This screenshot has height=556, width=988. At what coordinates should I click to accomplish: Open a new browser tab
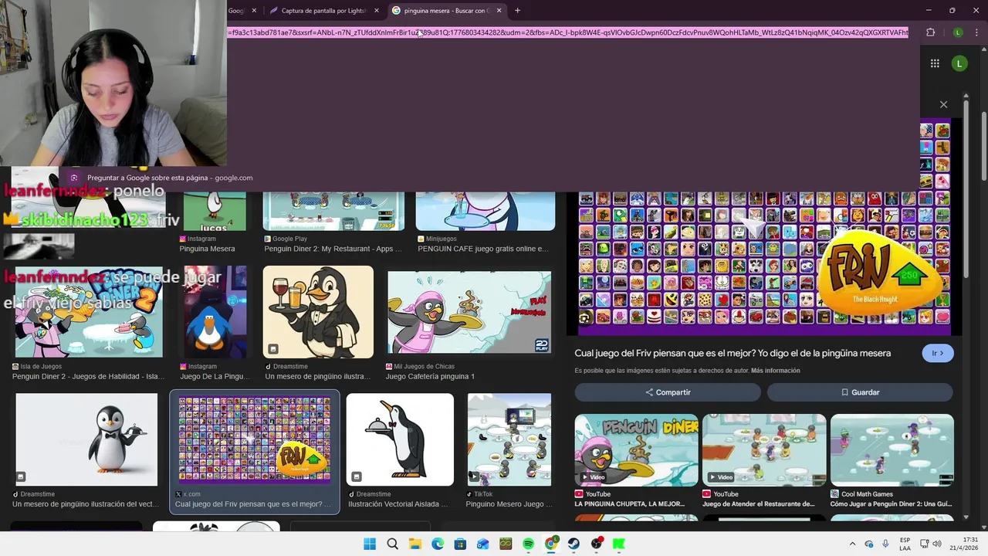click(517, 11)
